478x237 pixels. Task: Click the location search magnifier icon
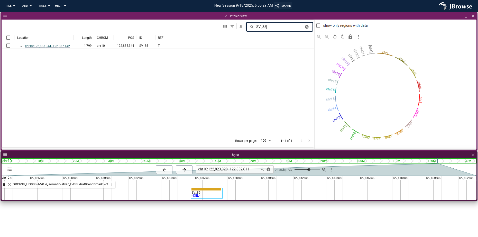262,169
